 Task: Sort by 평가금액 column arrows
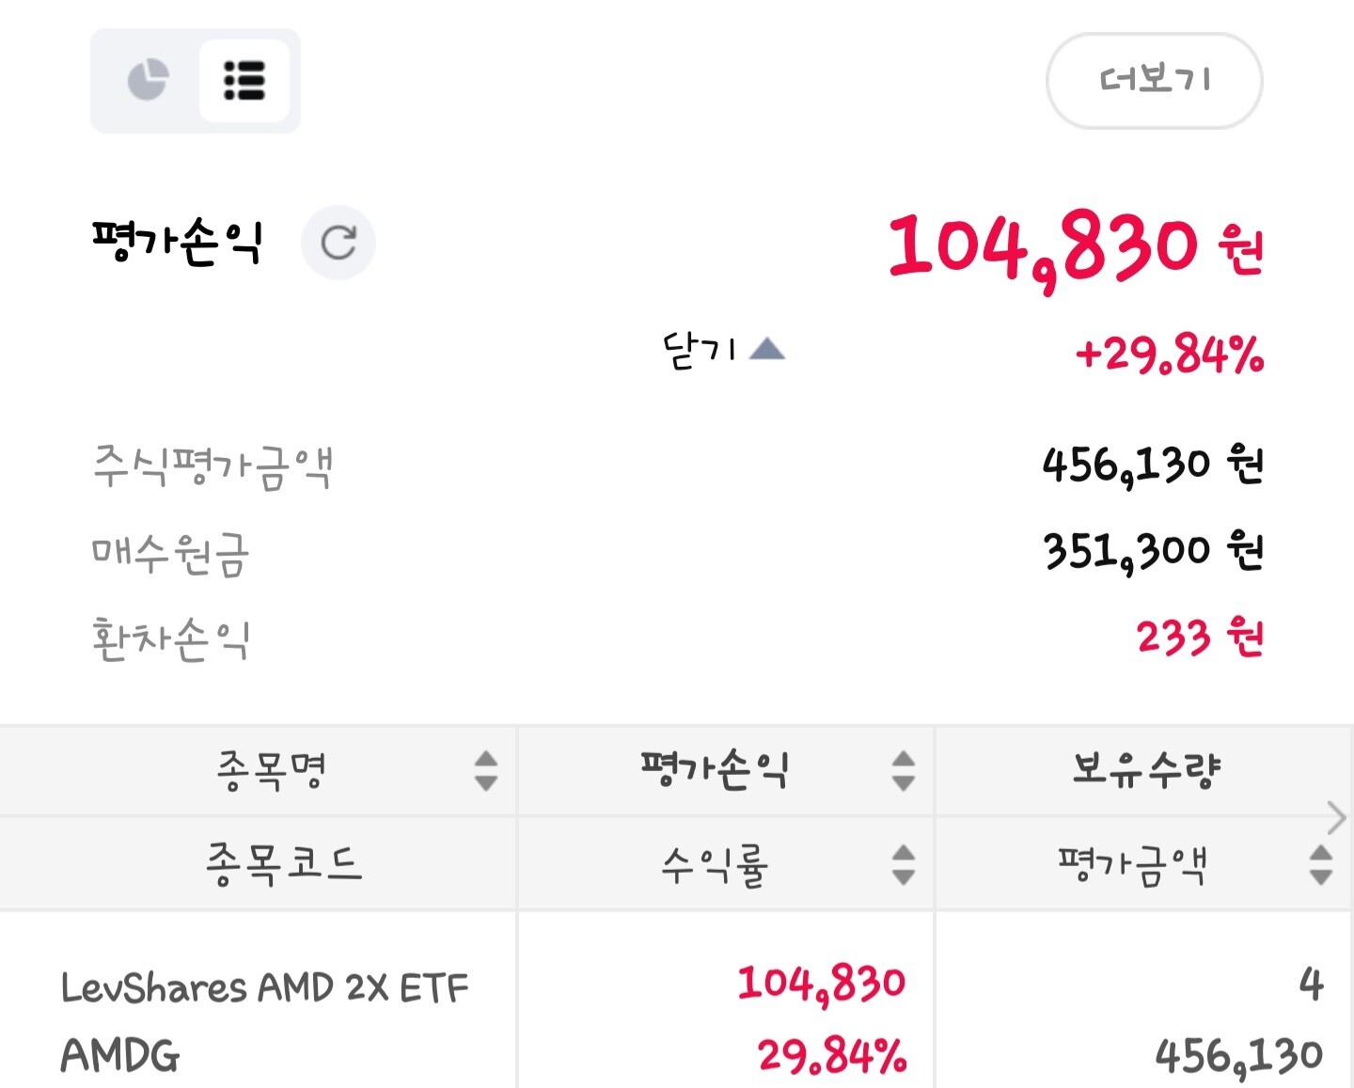1321,864
